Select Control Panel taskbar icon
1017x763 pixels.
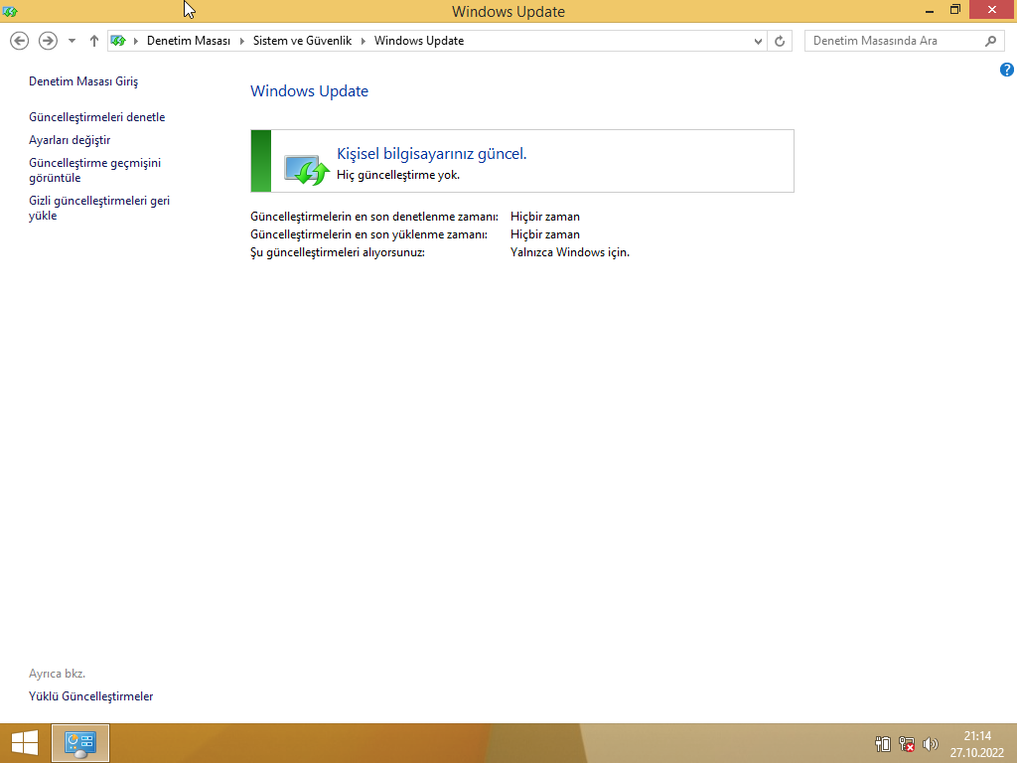(x=80, y=743)
